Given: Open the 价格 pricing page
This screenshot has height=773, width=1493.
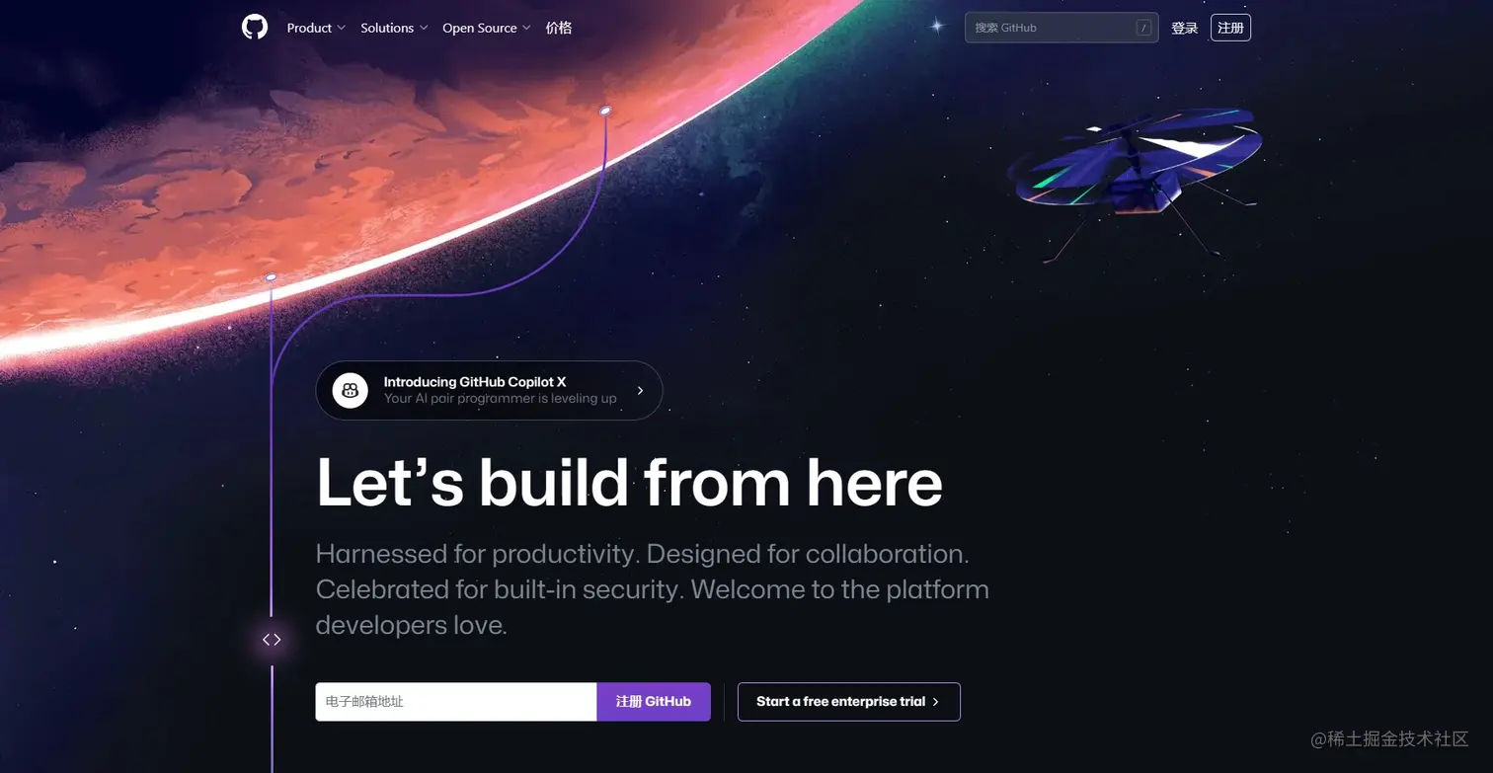Looking at the screenshot, I should tap(559, 28).
